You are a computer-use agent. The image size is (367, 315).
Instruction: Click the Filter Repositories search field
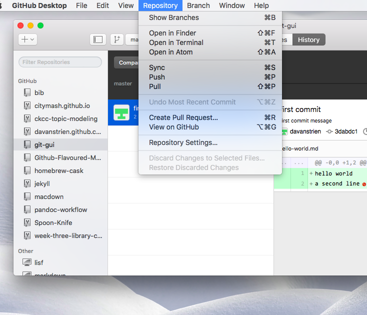click(x=60, y=62)
